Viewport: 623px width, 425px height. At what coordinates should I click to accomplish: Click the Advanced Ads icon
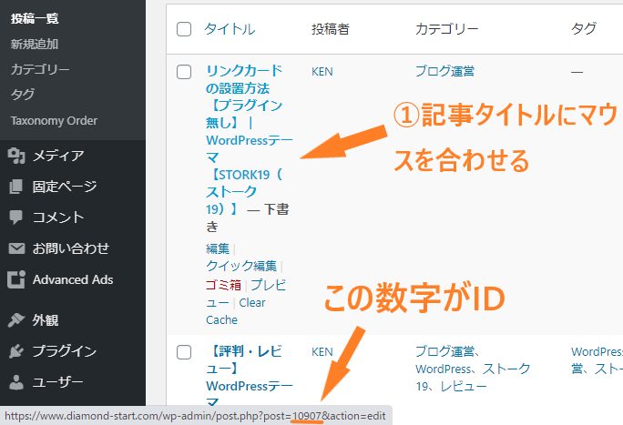point(16,279)
